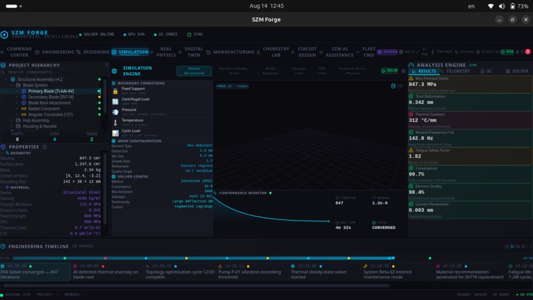Collapse the Geometry properties section
533x300 pixels.
point(3,153)
